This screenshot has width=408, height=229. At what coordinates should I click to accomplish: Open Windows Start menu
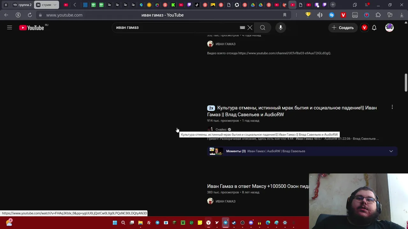pyautogui.click(x=115, y=223)
